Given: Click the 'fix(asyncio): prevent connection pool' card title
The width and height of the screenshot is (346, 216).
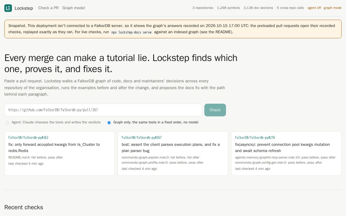Looking at the screenshot, I should [282, 148].
